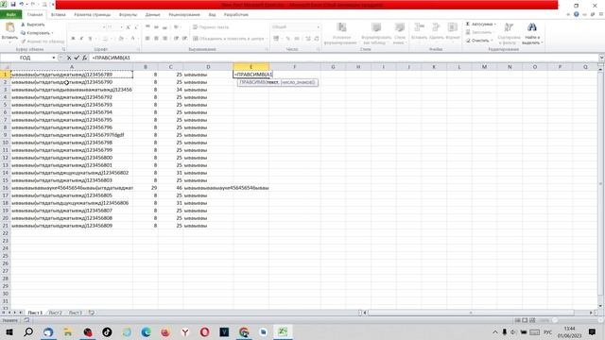Screen dimensions: 605x340
Task: Open the fill color bucket picker
Action: [x=121, y=39]
